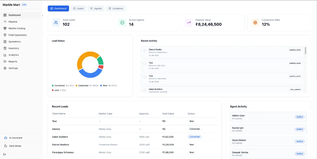Click Active badge for Kavita Iyer
Image resolution: width=317 pixels, height=159 pixels.
click(299, 129)
